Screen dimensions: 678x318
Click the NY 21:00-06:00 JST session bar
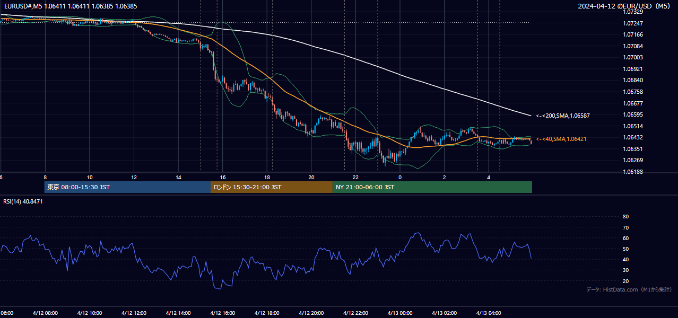(432, 187)
